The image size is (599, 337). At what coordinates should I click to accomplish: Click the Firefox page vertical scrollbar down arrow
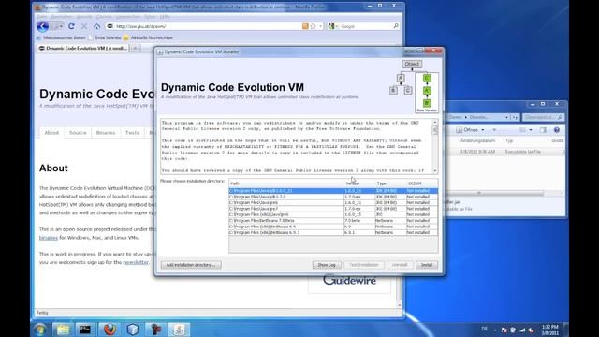[400, 305]
